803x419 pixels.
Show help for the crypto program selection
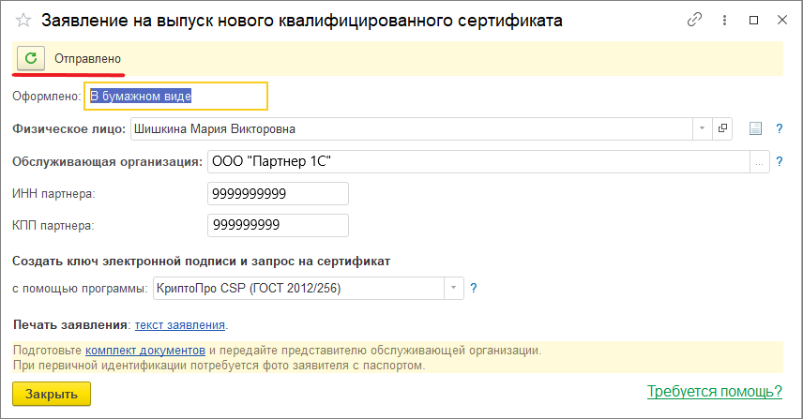474,288
